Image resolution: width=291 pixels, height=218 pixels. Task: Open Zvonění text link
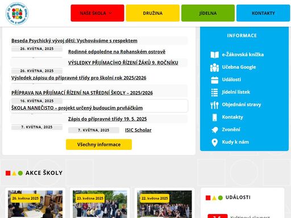pos(231,129)
